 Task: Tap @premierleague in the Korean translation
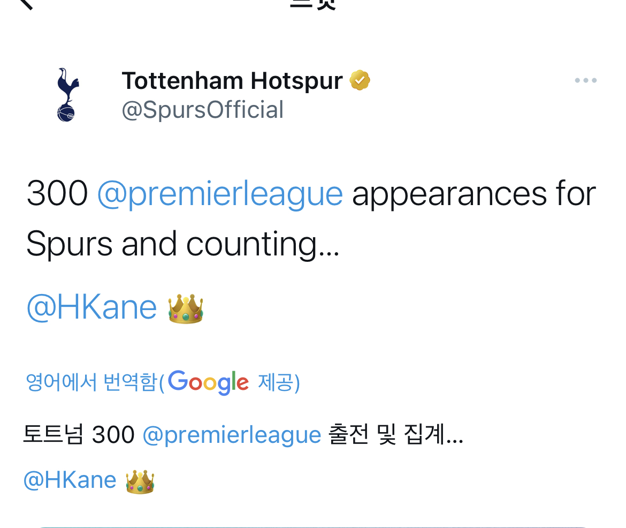[x=232, y=435]
